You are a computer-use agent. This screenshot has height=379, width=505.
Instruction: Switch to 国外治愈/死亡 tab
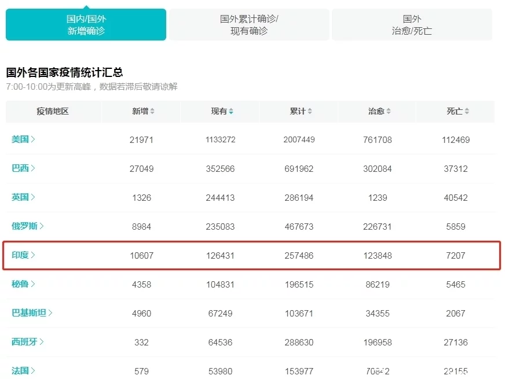tap(412, 24)
